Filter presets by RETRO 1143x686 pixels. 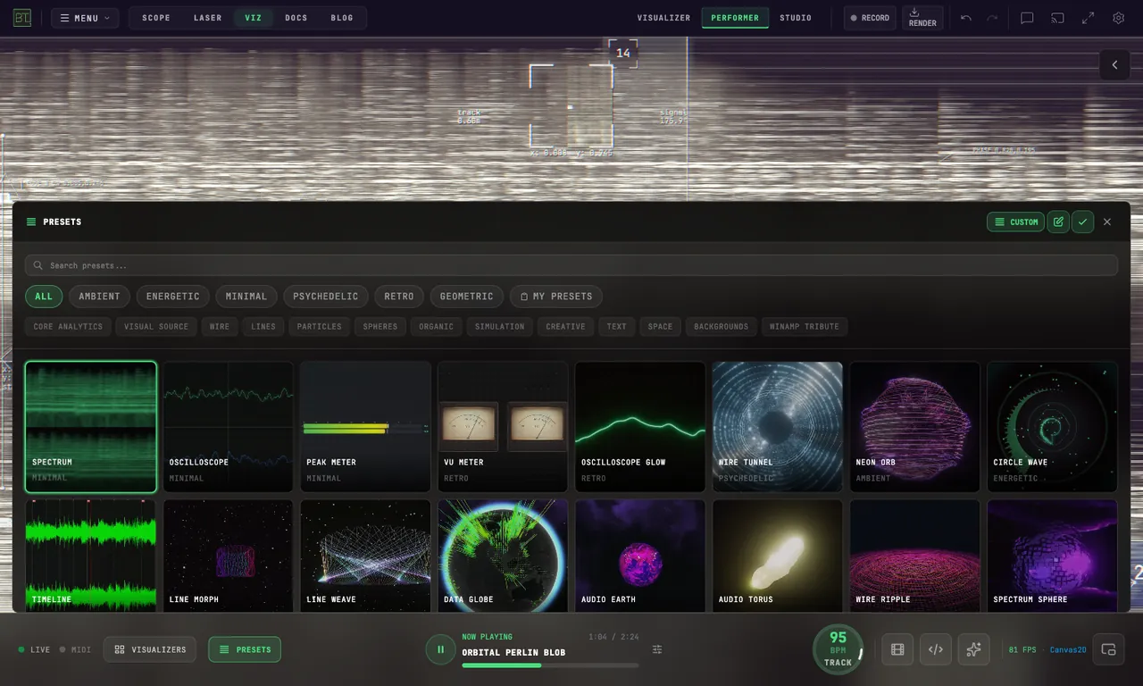pyautogui.click(x=399, y=297)
